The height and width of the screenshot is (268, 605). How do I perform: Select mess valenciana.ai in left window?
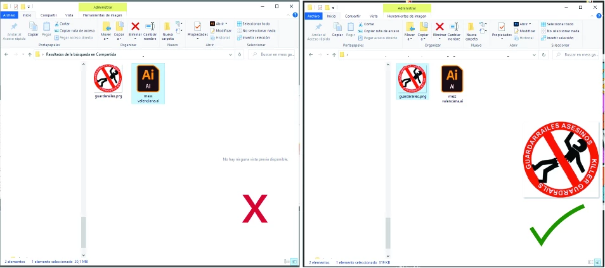click(x=148, y=83)
